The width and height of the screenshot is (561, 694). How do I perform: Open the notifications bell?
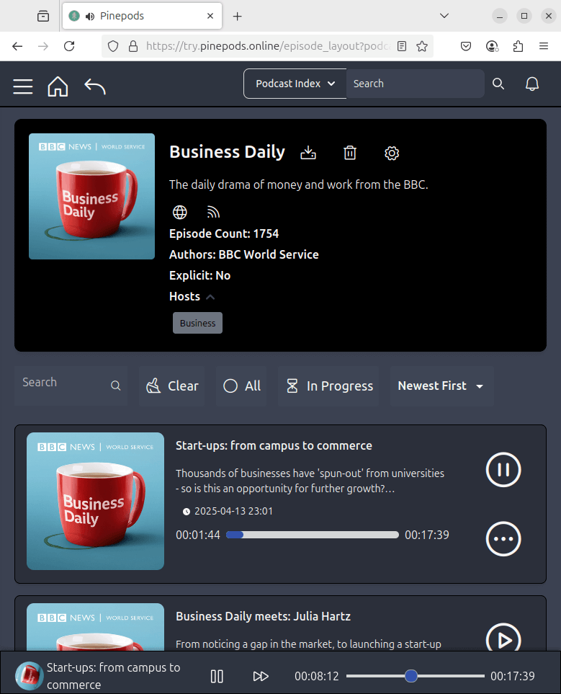point(531,84)
